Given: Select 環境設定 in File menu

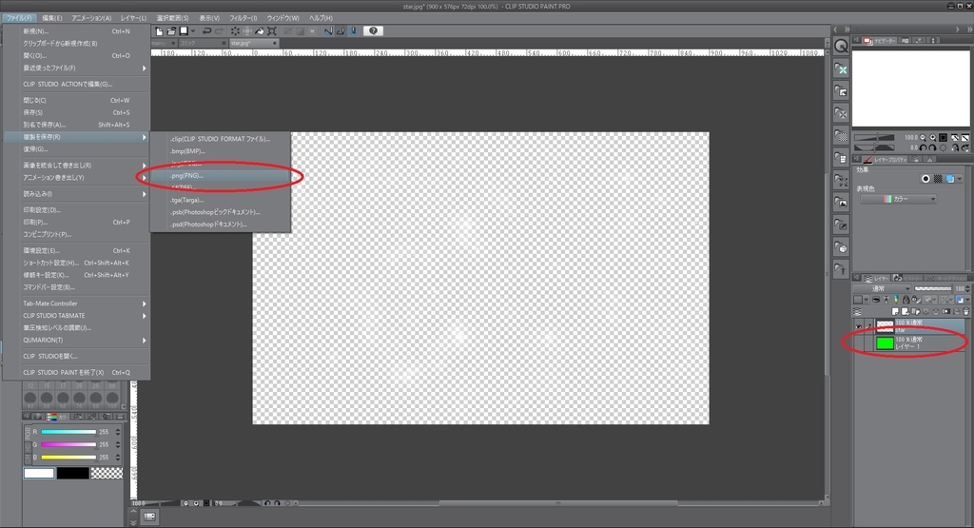Looking at the screenshot, I should tap(77, 250).
